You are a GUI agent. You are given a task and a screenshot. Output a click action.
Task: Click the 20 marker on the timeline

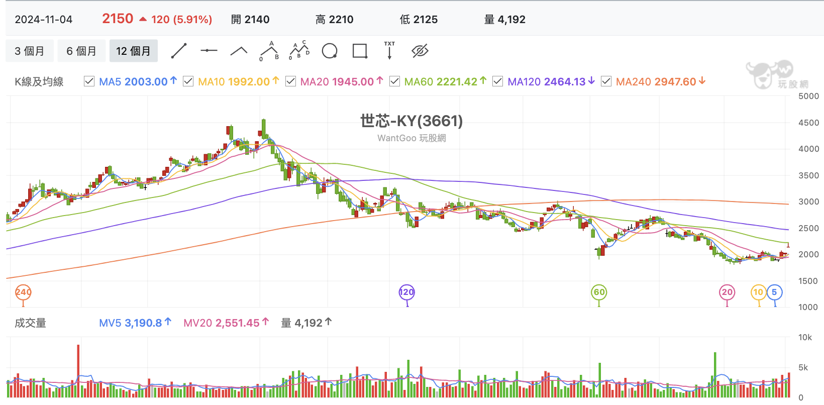click(x=727, y=292)
